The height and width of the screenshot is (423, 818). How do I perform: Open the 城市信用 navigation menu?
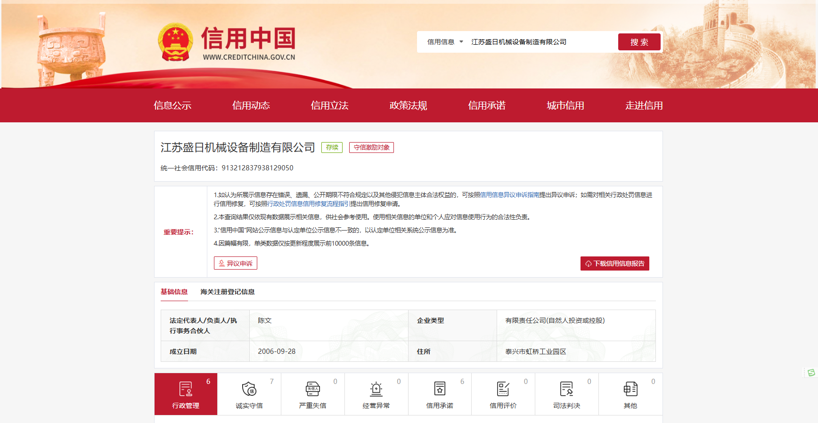(565, 105)
